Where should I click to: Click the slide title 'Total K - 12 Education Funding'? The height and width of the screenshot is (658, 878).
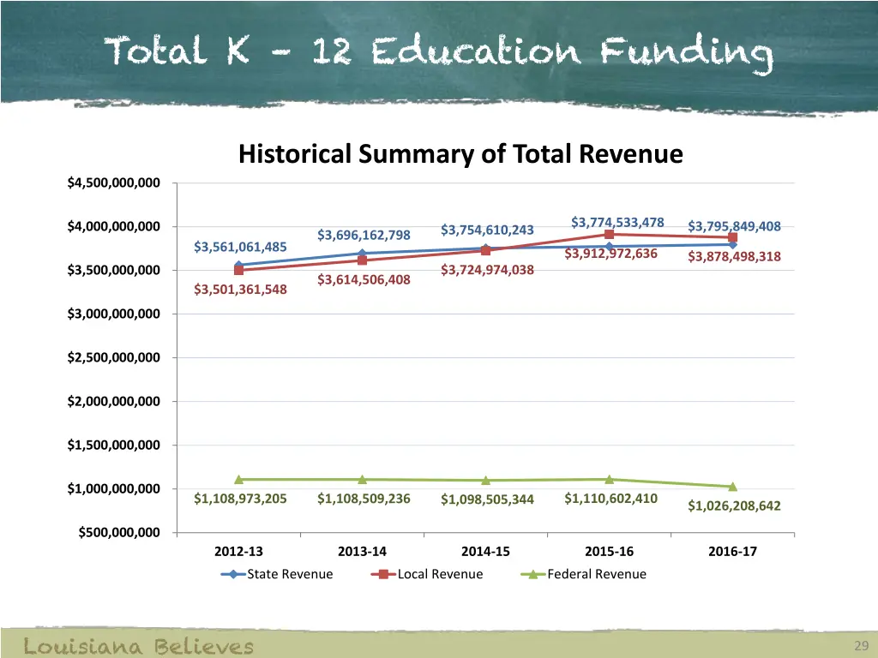439,52
